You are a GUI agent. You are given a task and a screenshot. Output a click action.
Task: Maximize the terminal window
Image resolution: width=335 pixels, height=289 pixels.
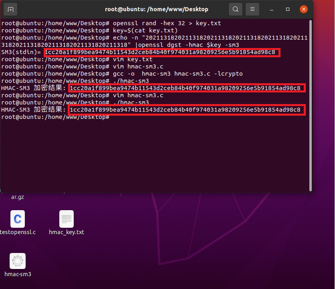[288, 9]
